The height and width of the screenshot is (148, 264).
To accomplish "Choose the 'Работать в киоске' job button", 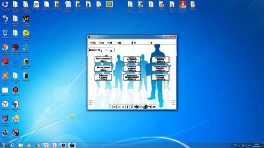I will pos(104,77).
